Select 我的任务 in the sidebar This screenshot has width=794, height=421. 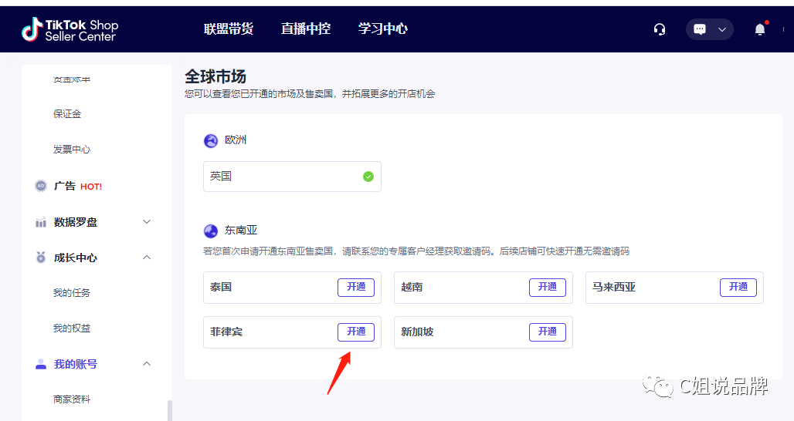[x=72, y=293]
